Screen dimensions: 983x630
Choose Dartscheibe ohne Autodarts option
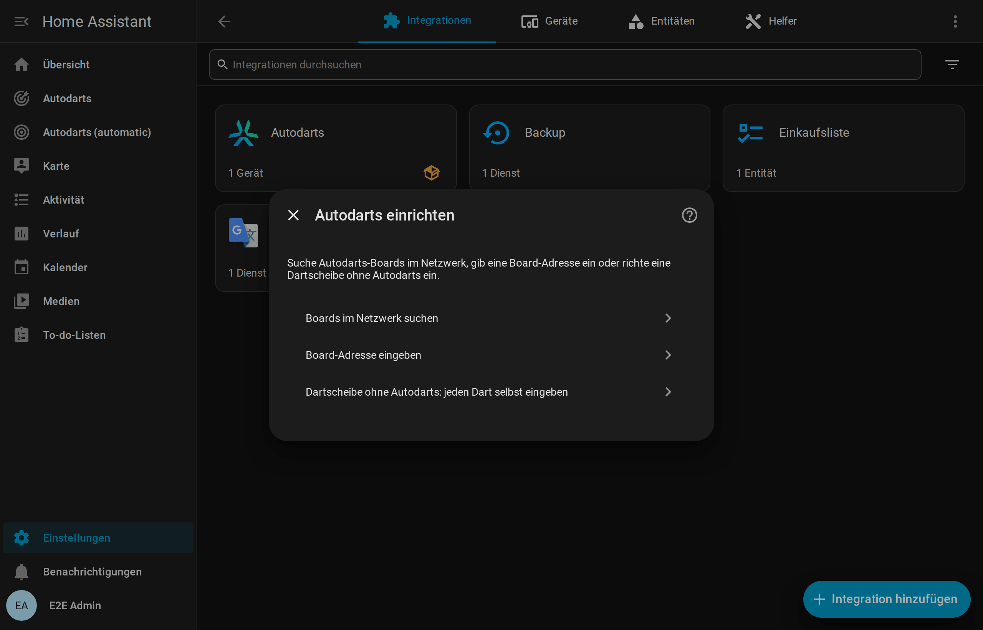click(x=491, y=392)
